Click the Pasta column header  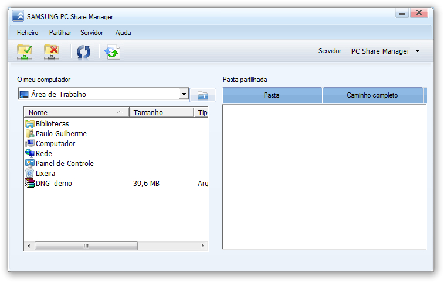[x=272, y=95]
